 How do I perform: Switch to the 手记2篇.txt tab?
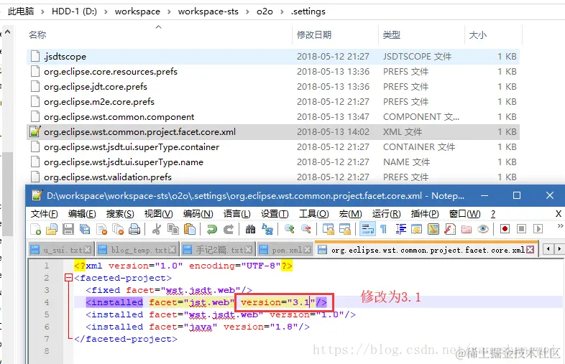tap(216, 250)
